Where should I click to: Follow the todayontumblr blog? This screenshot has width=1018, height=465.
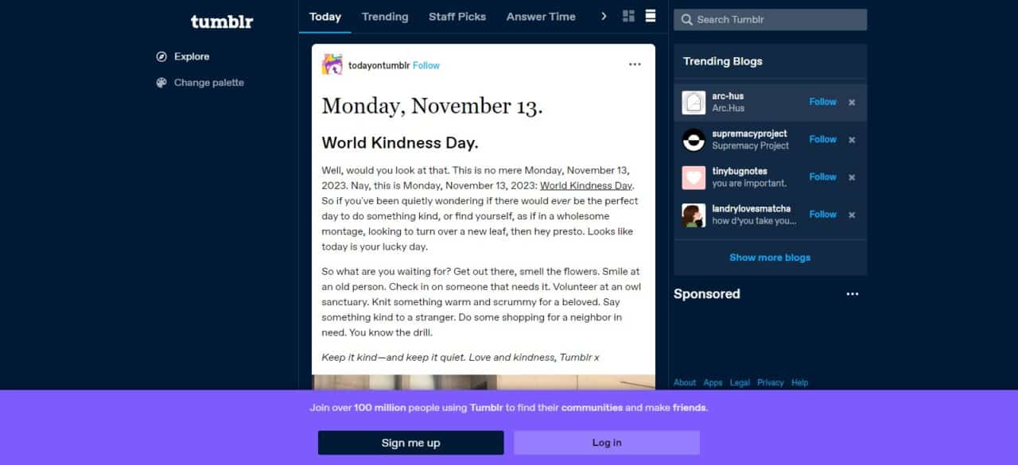pos(426,65)
